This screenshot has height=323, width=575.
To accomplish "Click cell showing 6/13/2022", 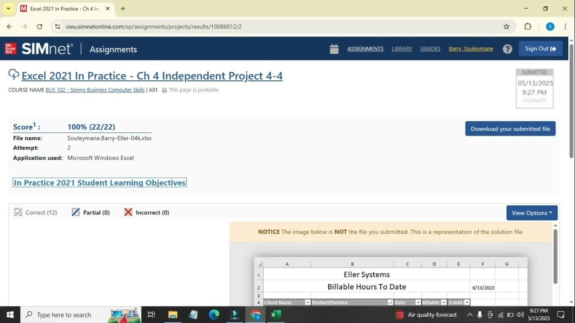I will (483, 288).
